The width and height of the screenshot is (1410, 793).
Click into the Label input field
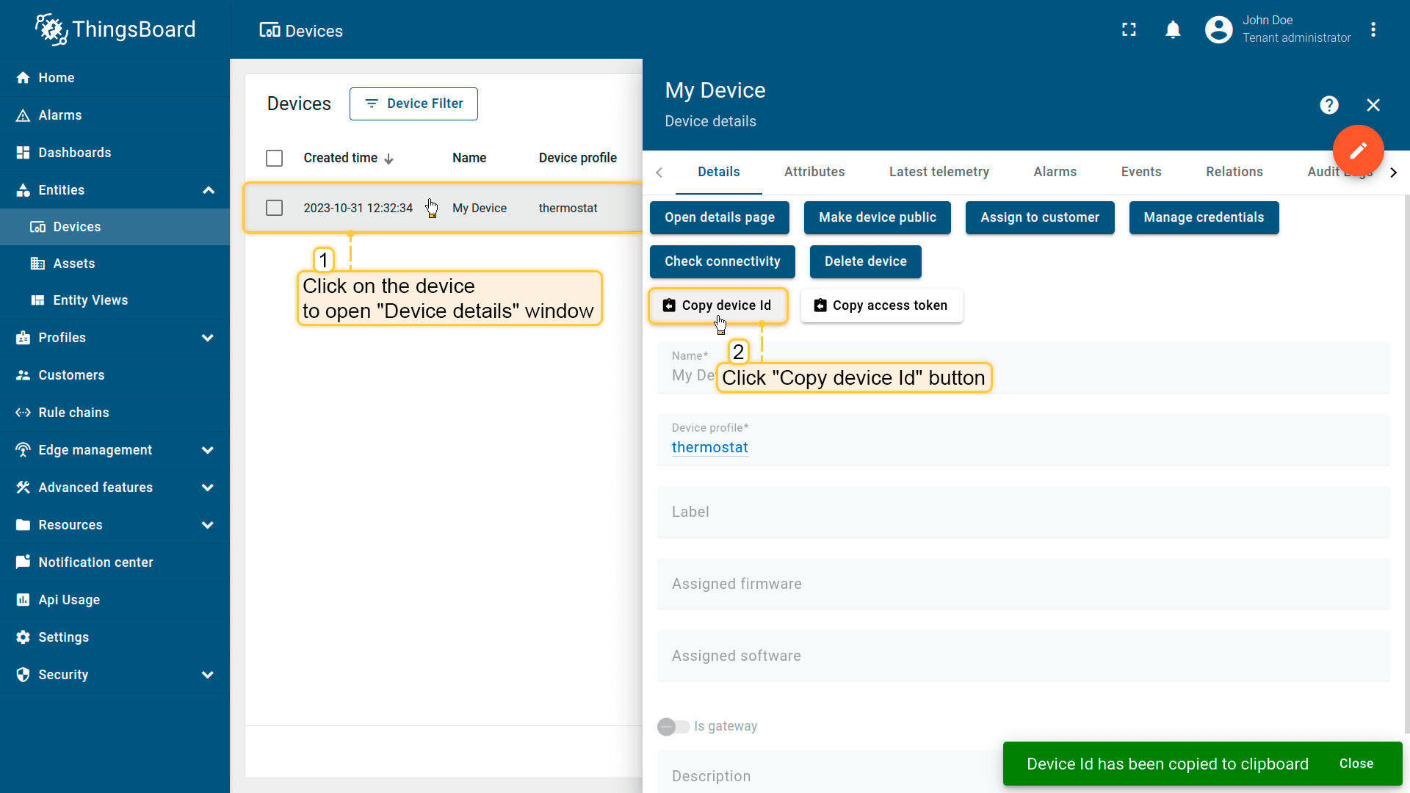point(1022,512)
